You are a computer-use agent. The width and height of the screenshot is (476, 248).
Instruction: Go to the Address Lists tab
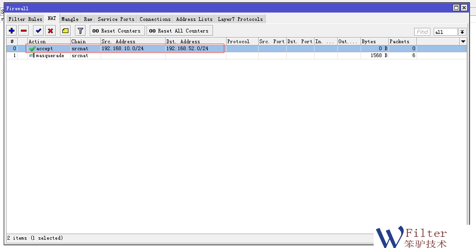click(194, 19)
